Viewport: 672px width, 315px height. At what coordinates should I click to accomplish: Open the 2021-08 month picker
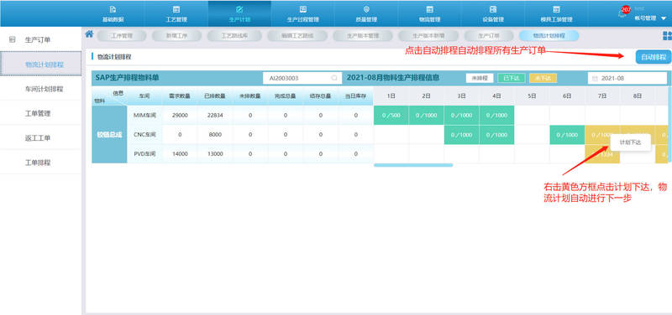click(627, 78)
